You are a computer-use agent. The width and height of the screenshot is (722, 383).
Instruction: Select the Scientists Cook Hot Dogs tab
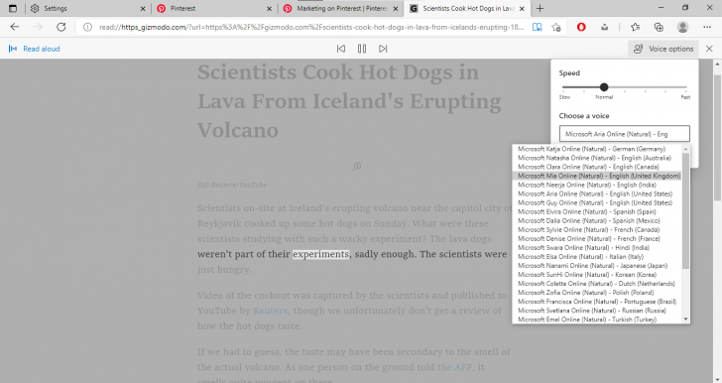point(466,8)
